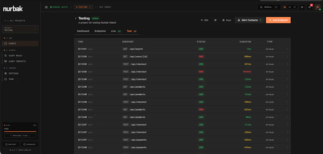Viewport: 323px width, 154px height.
Task: Open the Alert Contacts header button
Action: [x=250, y=20]
